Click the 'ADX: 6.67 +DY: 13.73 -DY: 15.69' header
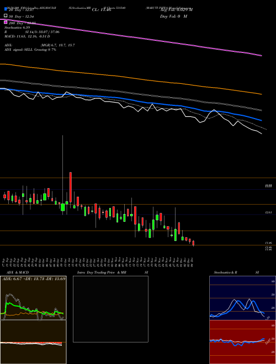 (33, 279)
